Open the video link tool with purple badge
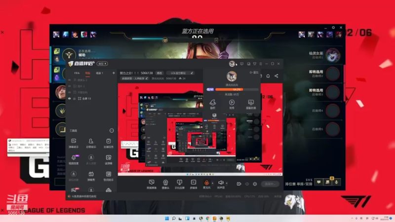 (x=74, y=159)
